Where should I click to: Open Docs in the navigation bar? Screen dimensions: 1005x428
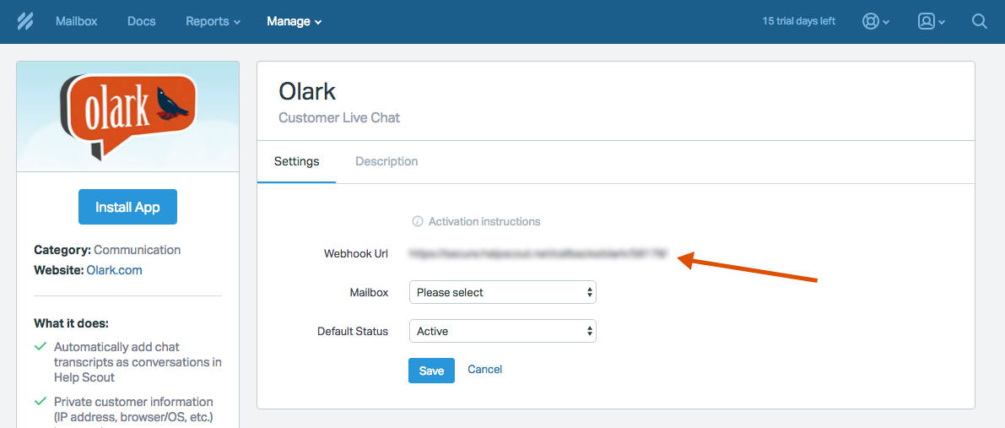point(141,21)
